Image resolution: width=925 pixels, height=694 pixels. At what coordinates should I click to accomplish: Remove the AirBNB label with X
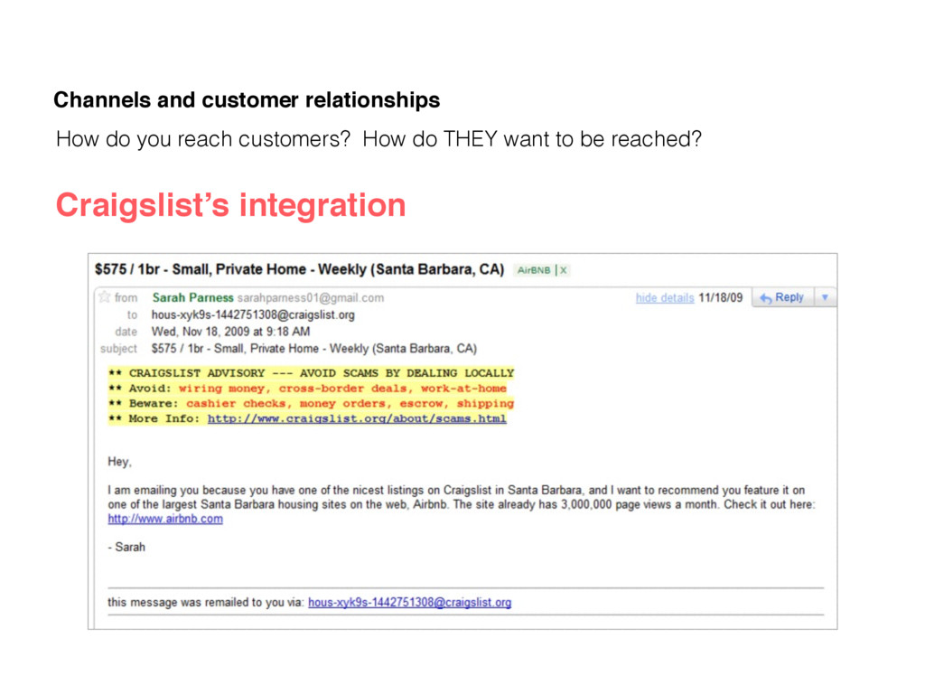[x=564, y=270]
